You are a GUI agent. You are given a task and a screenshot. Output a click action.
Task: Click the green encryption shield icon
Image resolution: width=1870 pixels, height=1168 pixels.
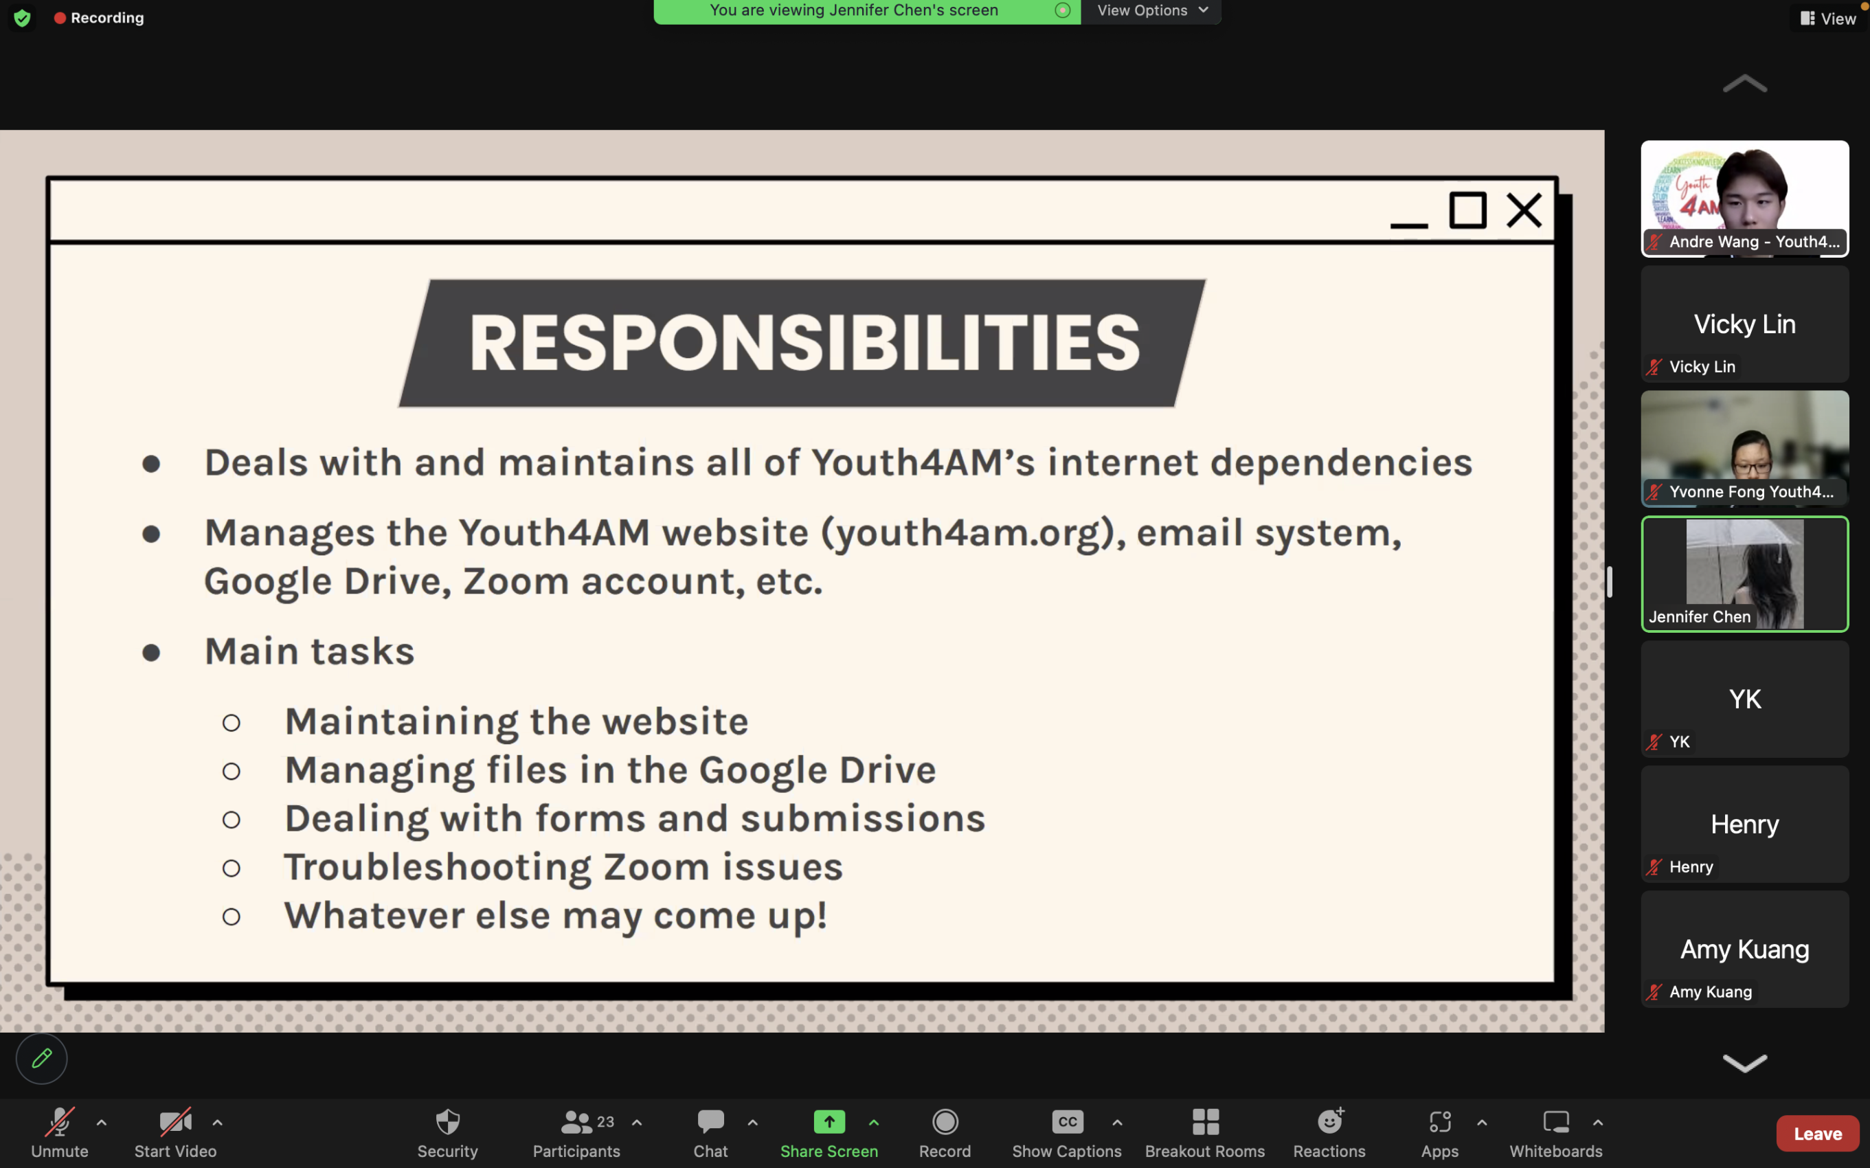pyautogui.click(x=23, y=18)
